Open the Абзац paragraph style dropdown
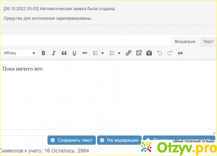Screen dimensions: 217x156 point(19,53)
